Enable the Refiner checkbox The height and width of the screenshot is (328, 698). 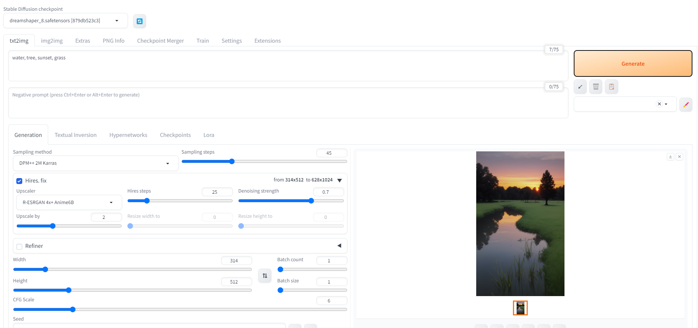[x=19, y=247]
